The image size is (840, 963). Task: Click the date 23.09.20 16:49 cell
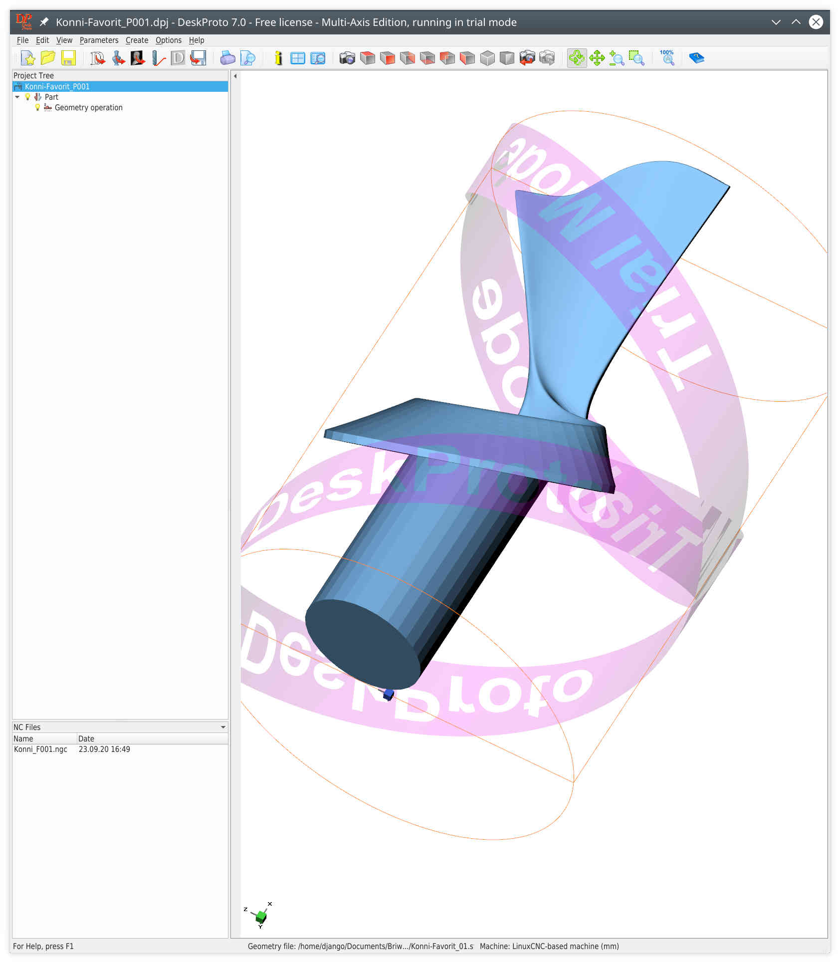[104, 749]
